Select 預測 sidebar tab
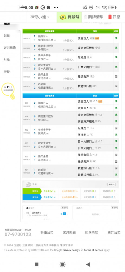This screenshot has width=125, height=272. (7, 24)
